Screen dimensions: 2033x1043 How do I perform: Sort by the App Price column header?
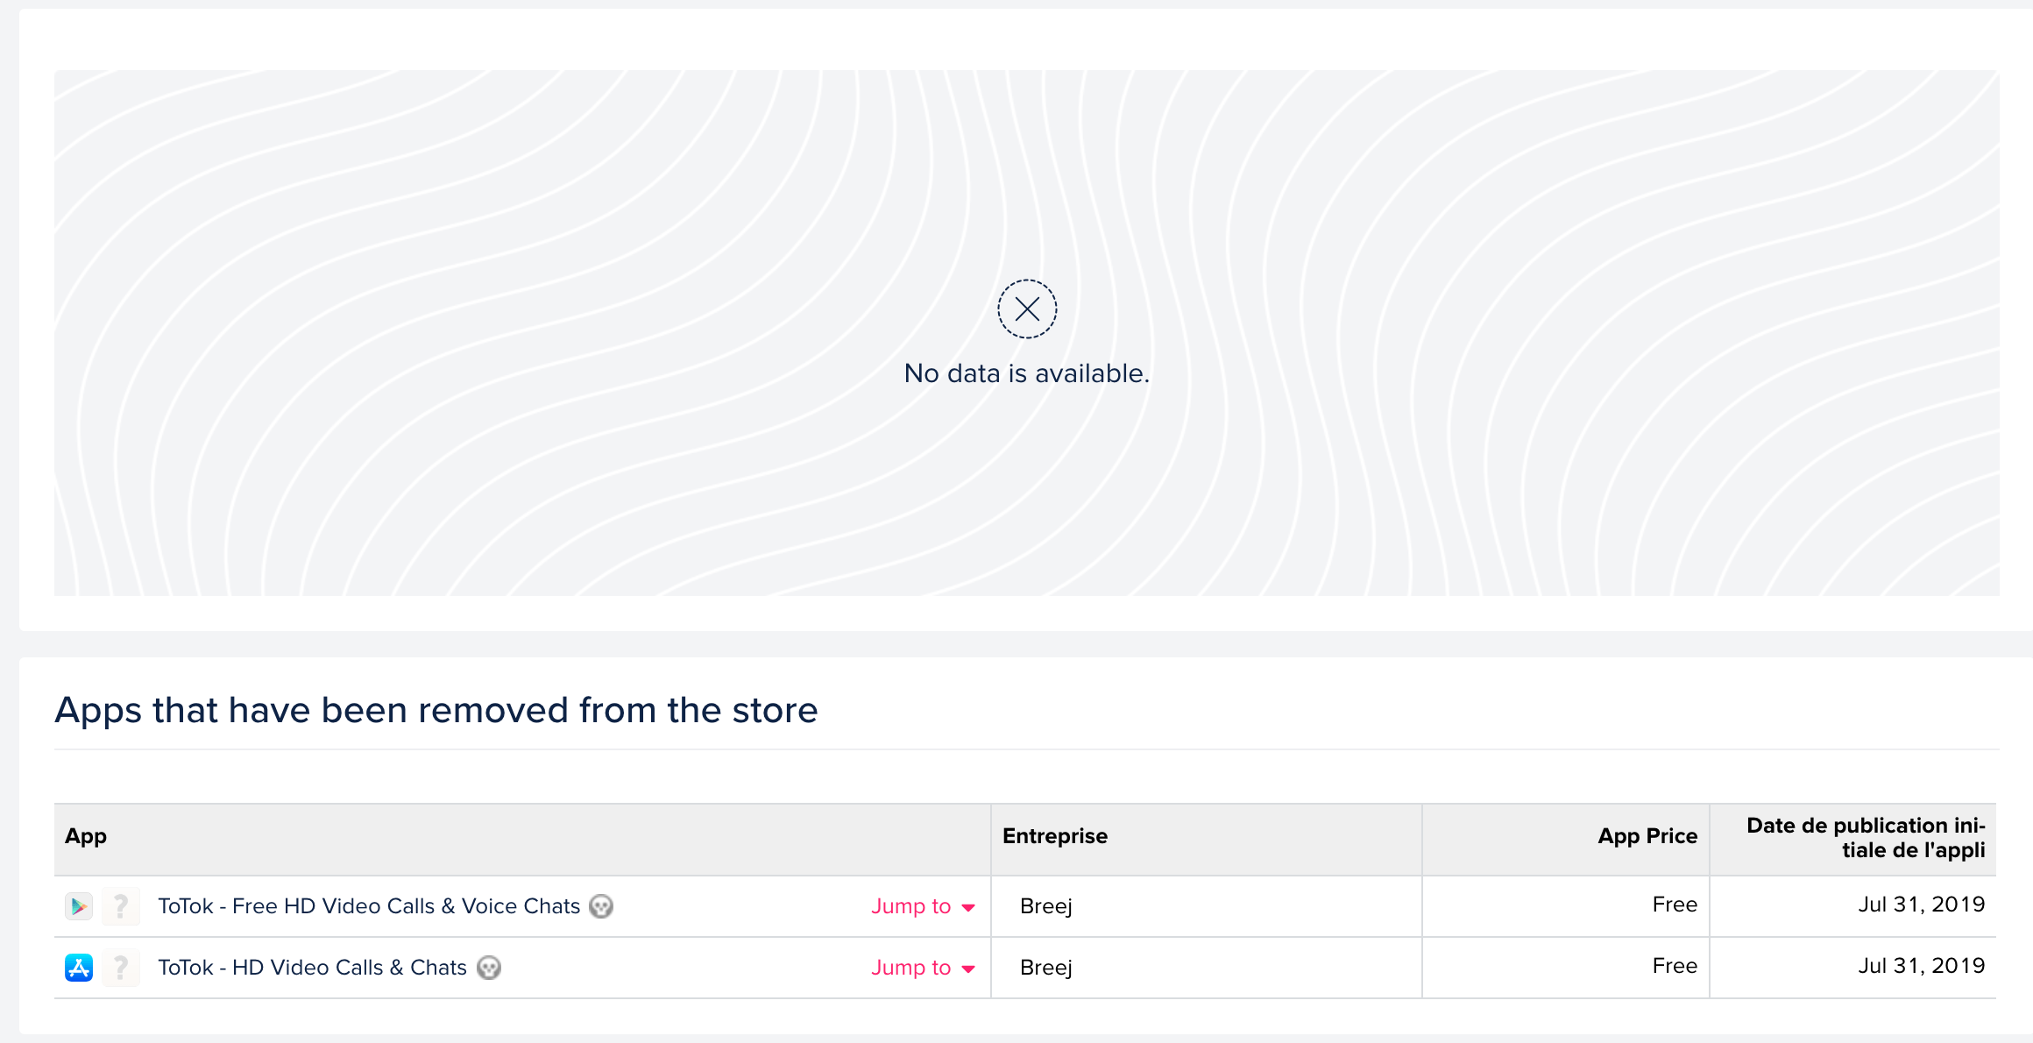[x=1647, y=836]
